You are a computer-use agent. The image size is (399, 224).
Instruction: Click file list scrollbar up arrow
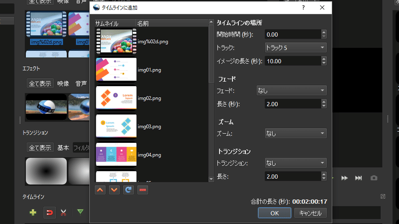(211, 22)
